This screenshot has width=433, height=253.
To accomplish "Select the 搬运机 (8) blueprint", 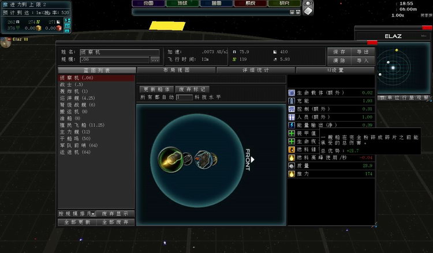I will pyautogui.click(x=96, y=112).
